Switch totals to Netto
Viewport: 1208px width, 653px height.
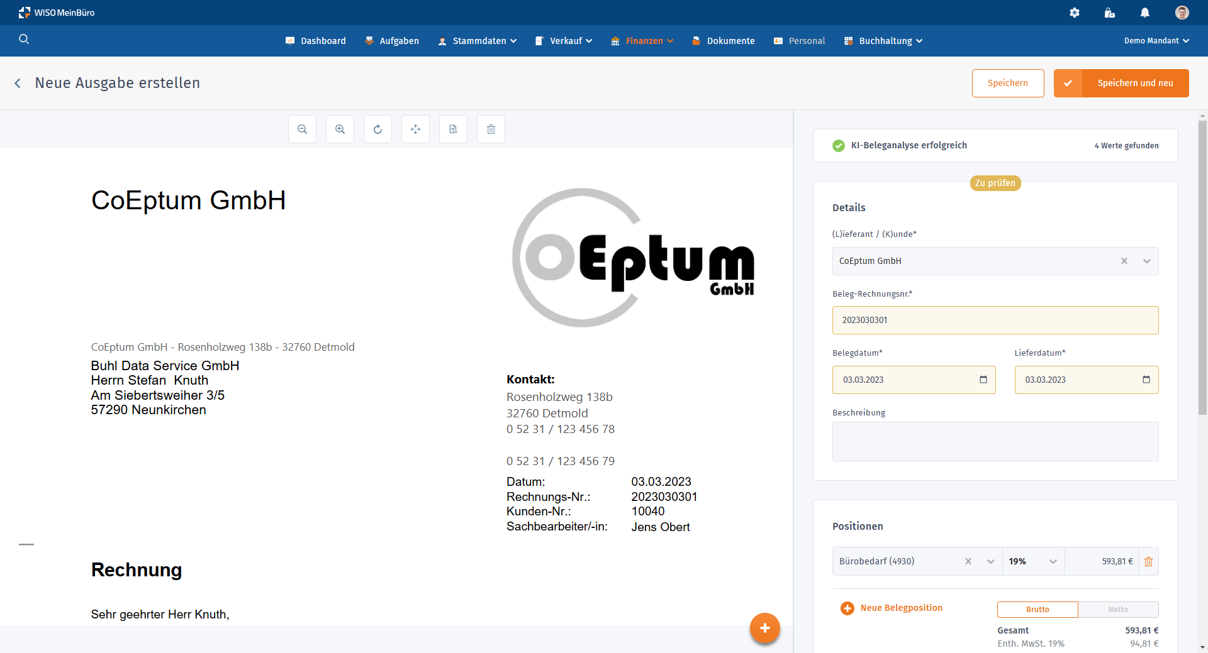(x=1118, y=610)
